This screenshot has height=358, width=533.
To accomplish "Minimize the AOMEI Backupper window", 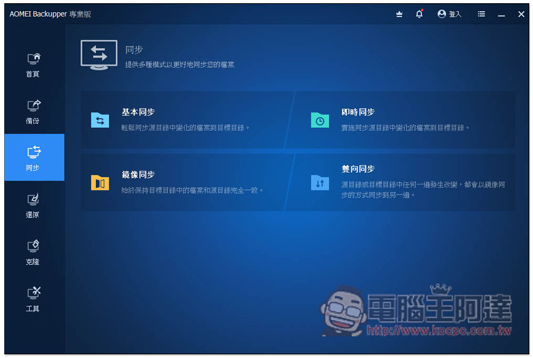I will point(501,14).
